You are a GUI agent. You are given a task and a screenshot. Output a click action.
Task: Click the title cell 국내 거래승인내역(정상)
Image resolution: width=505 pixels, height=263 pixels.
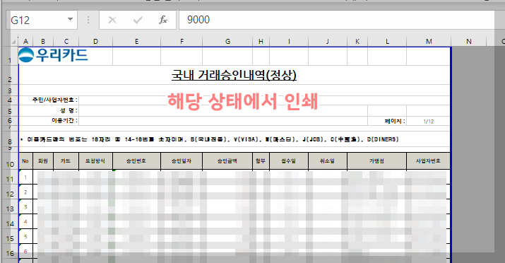(234, 75)
